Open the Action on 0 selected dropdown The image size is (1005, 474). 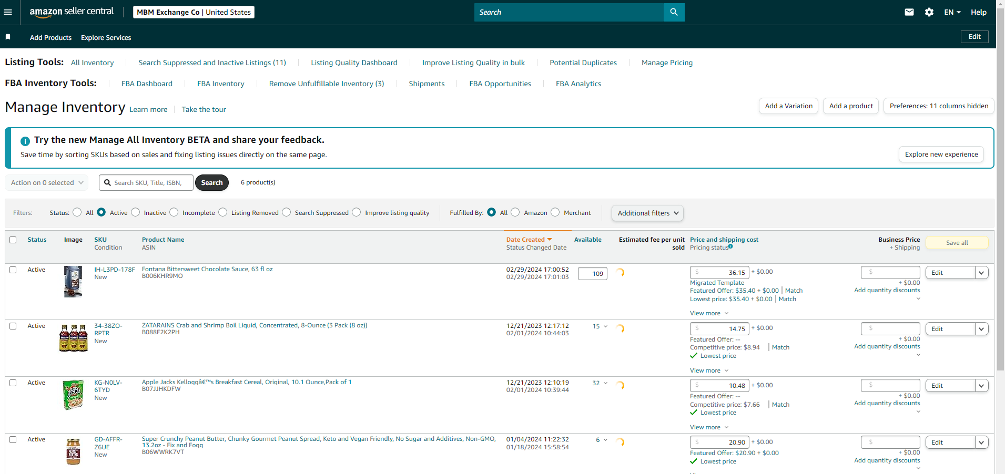(47, 182)
